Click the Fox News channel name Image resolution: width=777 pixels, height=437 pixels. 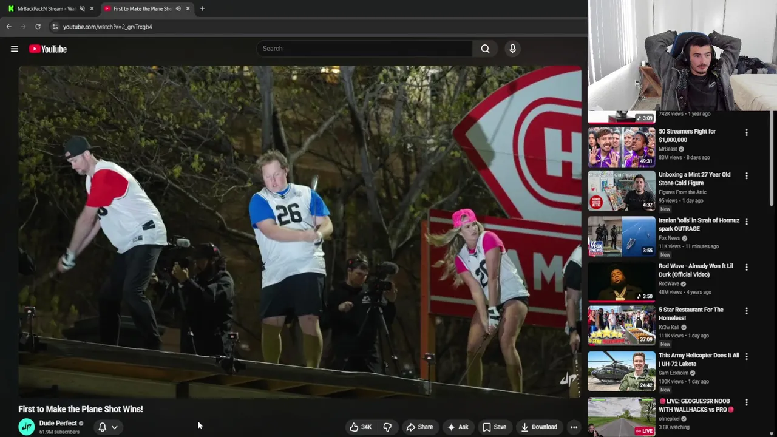[x=669, y=238]
